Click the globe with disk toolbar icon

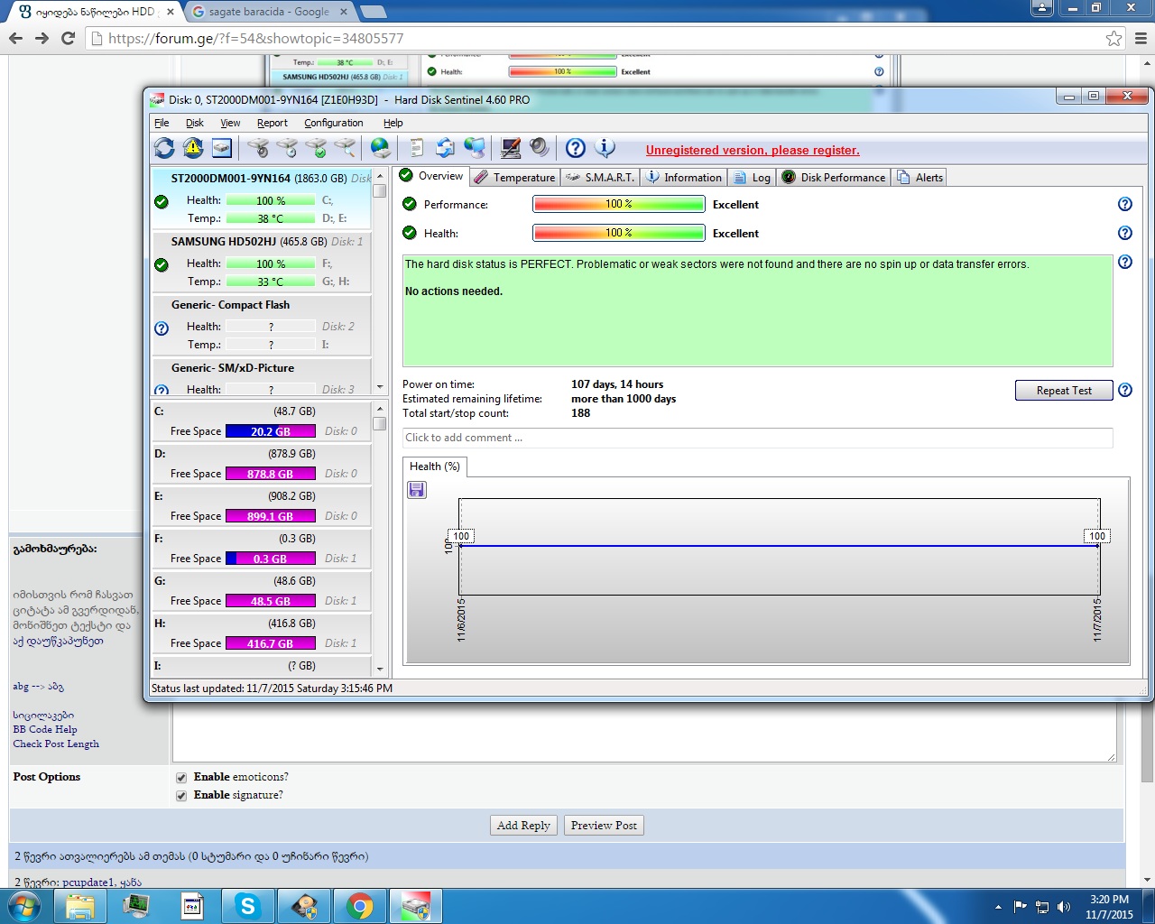tap(381, 148)
